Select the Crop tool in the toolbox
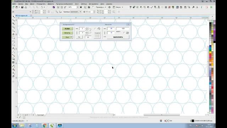 coord(13,23)
